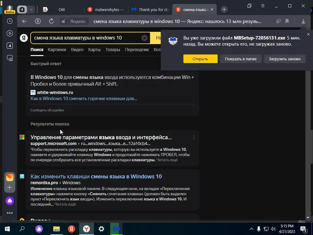313x235 pixels.
Task: Open sidebar tabs counter showing 4
Action: (x=9, y=46)
